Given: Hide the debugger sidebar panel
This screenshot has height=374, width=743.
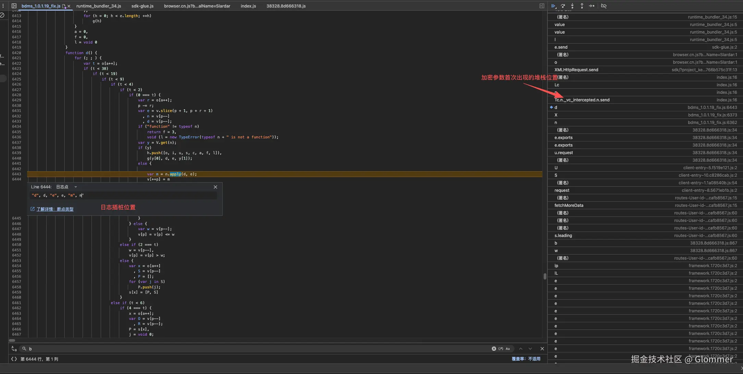Looking at the screenshot, I should [x=542, y=6].
